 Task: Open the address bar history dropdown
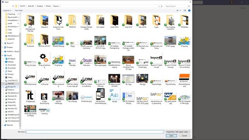(x=159, y=6)
